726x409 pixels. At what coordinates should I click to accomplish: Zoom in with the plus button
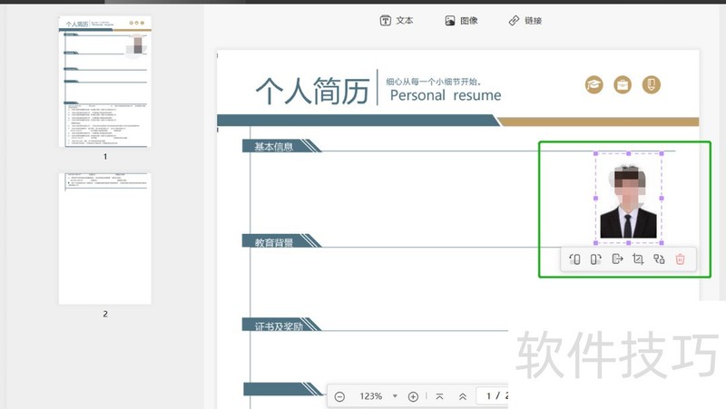coord(413,396)
